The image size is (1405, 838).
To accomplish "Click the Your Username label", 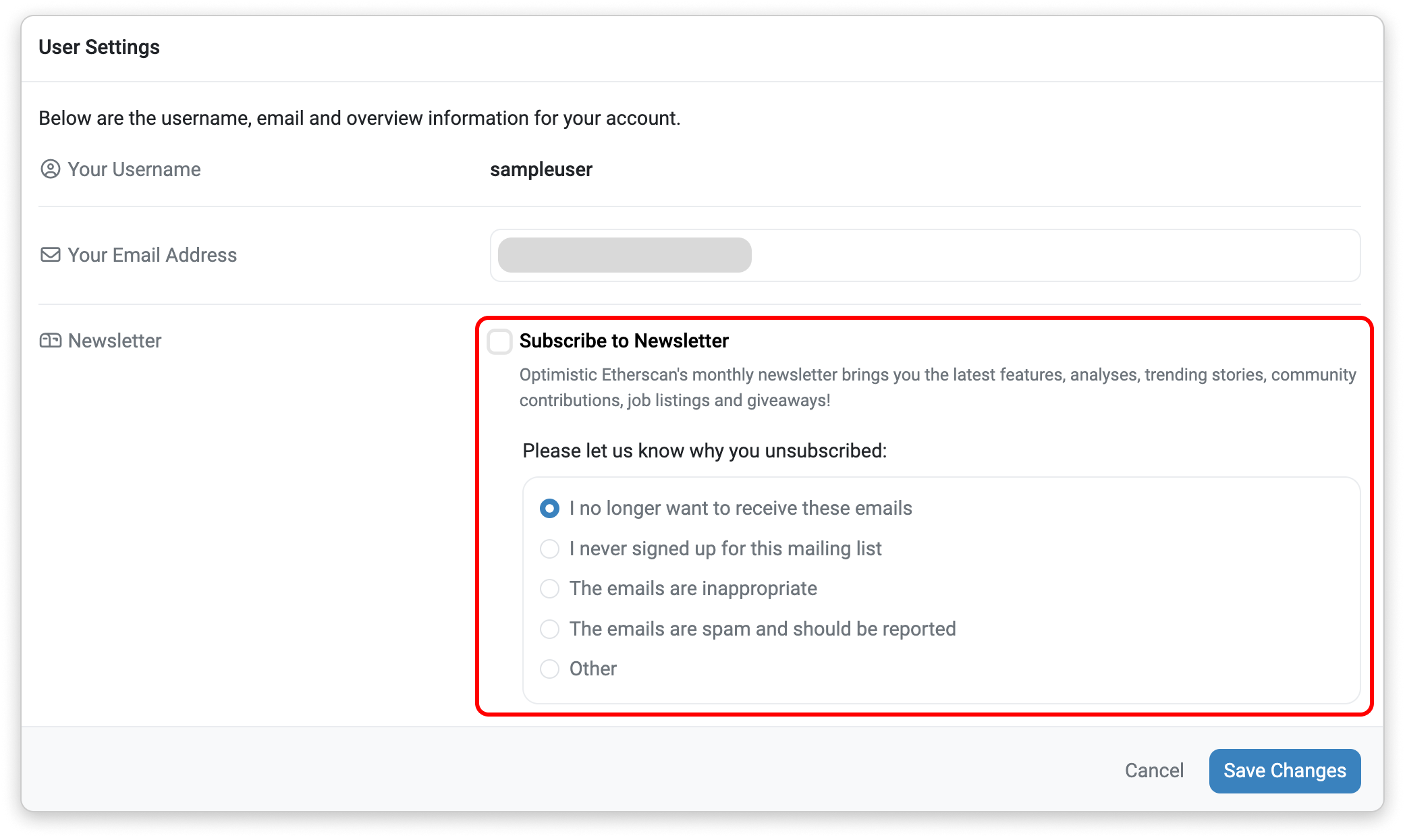I will click(x=134, y=169).
